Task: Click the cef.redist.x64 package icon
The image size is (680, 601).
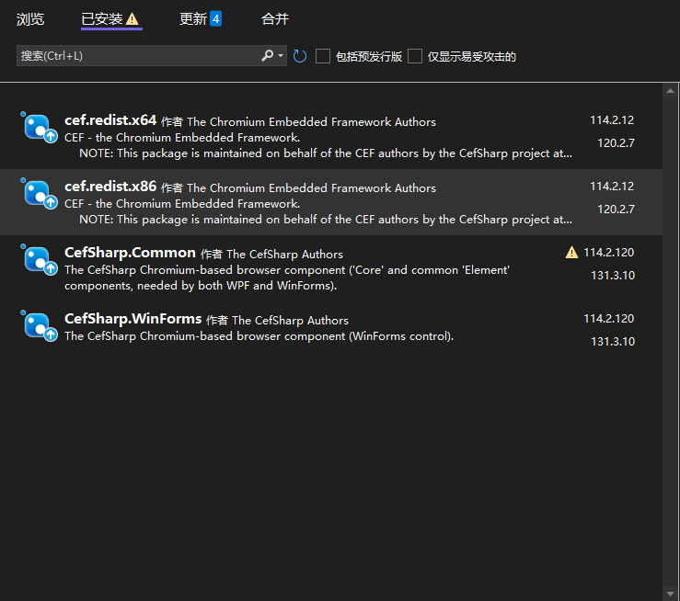Action: pyautogui.click(x=40, y=128)
